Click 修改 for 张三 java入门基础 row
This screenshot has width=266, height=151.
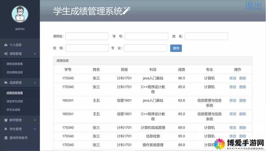tap(233, 78)
